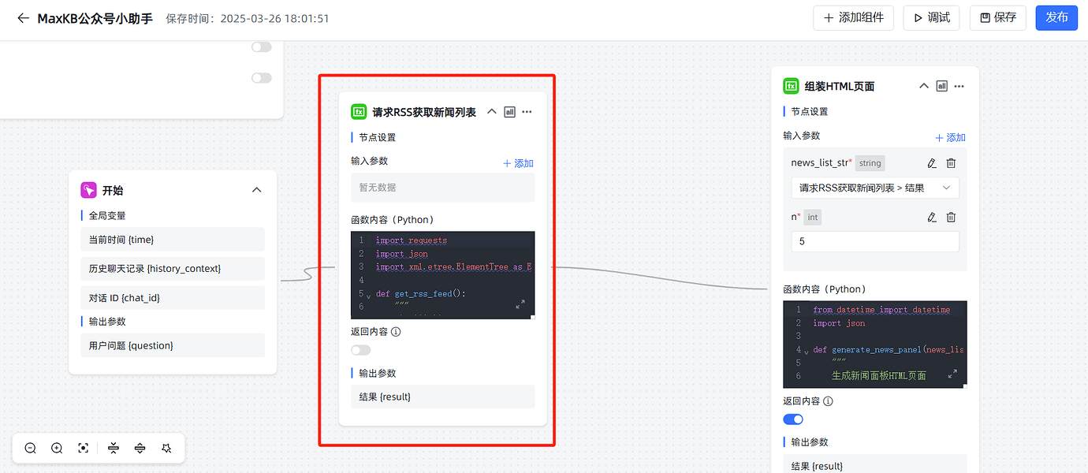
Task: Click the vertical align compress icon
Action: pos(113,448)
